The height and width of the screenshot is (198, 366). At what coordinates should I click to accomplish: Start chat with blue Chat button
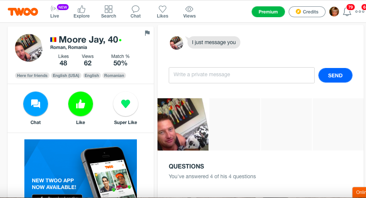click(x=36, y=104)
